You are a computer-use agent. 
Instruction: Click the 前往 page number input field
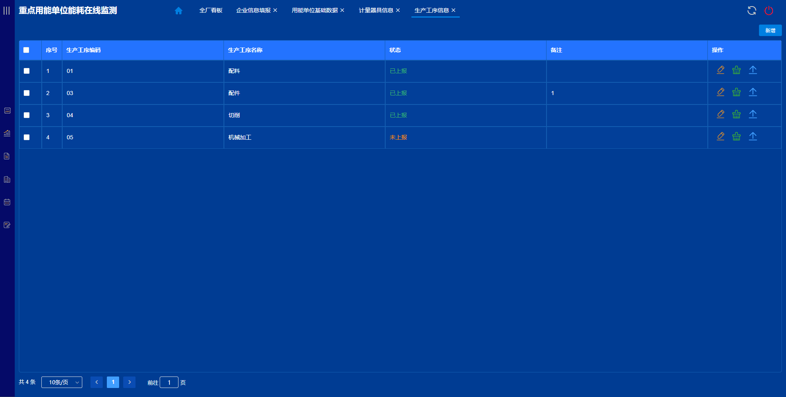tap(169, 382)
